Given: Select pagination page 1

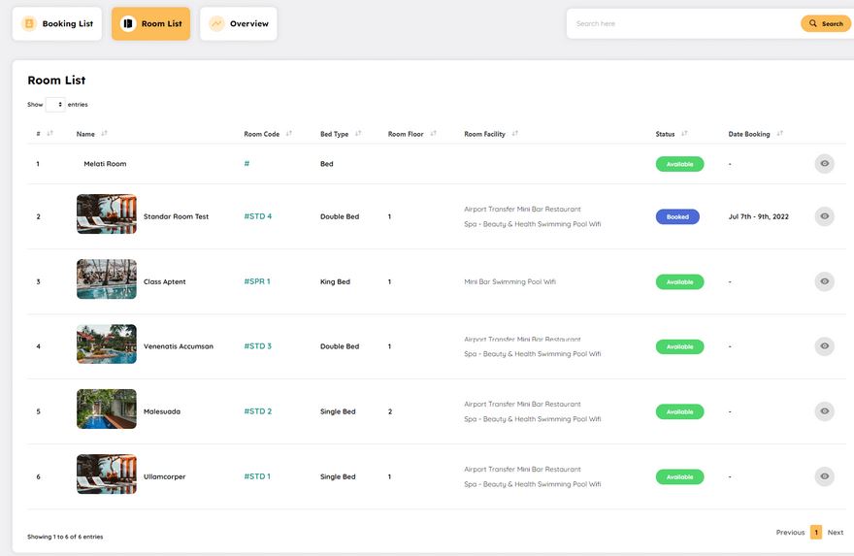Looking at the screenshot, I should (x=816, y=532).
